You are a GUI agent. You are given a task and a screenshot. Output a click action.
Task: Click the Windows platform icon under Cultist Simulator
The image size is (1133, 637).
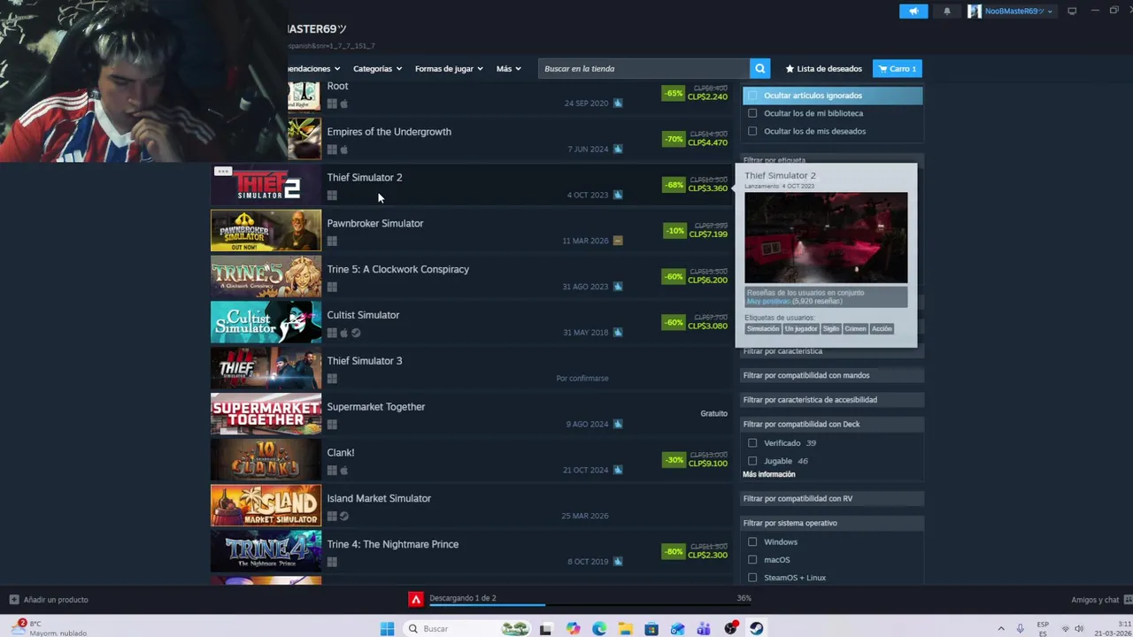(x=332, y=333)
